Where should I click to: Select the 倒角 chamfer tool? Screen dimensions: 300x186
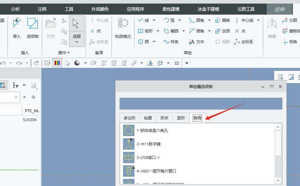coord(197,31)
